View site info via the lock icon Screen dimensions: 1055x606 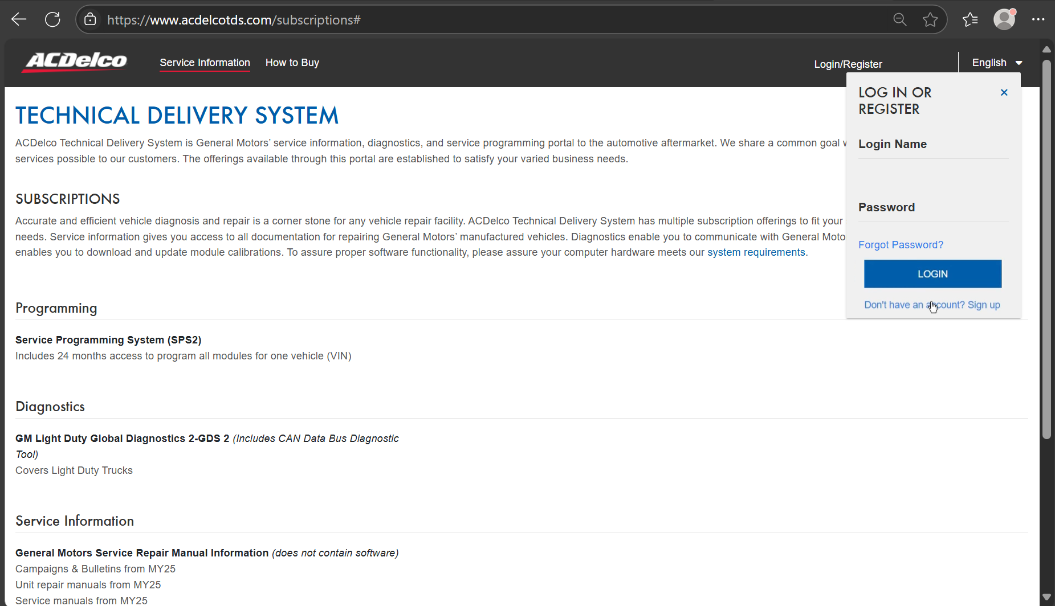pos(90,19)
